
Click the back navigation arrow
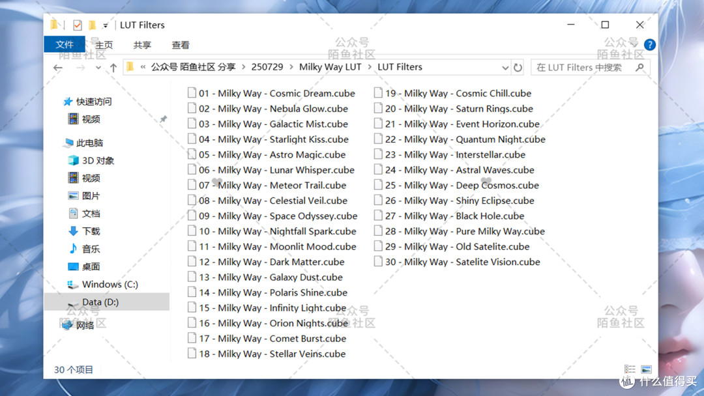(x=58, y=68)
